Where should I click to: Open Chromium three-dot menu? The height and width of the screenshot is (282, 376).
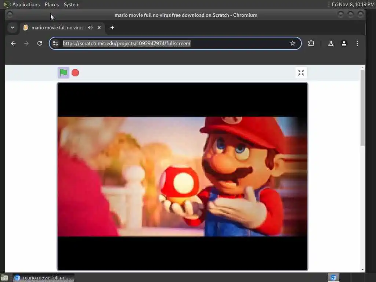357,43
